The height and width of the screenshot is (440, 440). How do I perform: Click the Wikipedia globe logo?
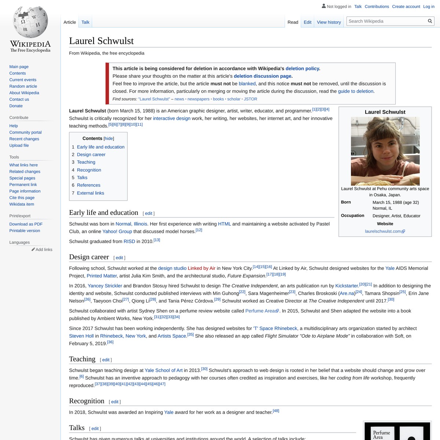click(x=29, y=22)
